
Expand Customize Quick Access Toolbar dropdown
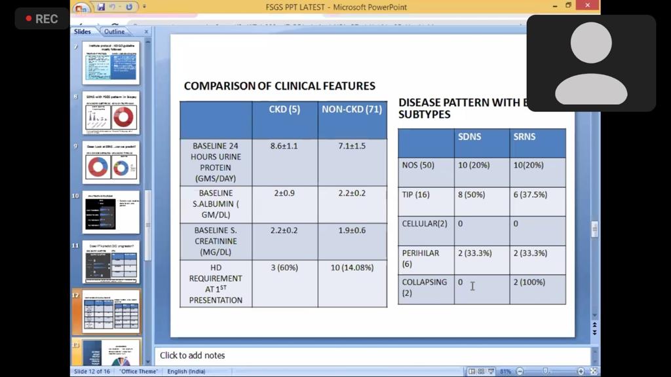144,7
